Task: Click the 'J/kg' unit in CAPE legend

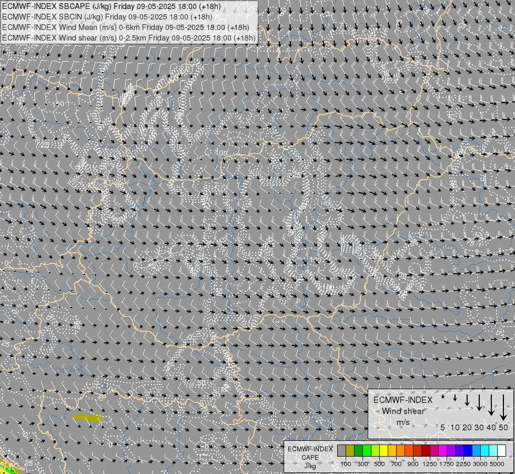Action: pyautogui.click(x=310, y=466)
